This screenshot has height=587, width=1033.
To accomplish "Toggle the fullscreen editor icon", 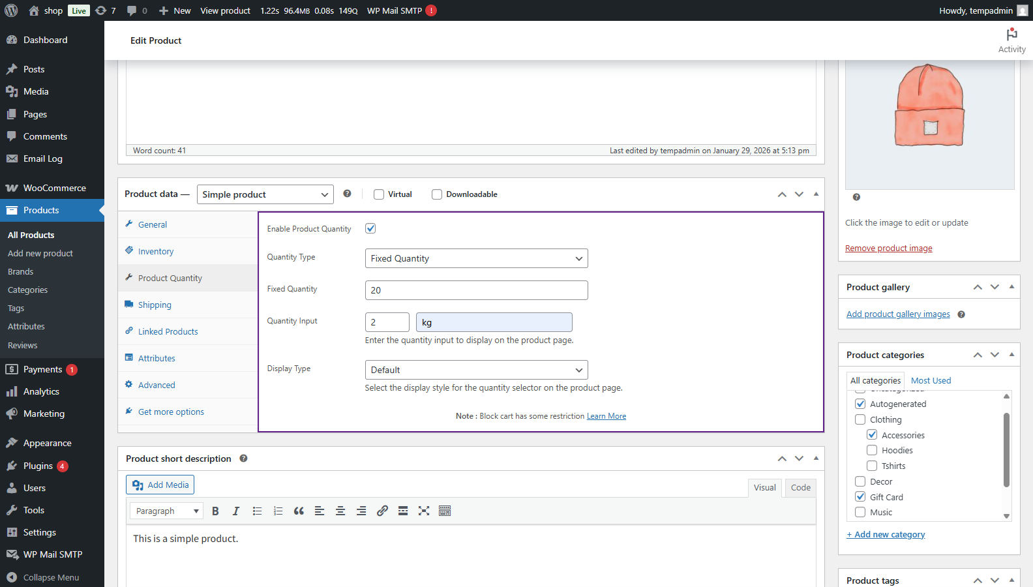I will pos(424,511).
